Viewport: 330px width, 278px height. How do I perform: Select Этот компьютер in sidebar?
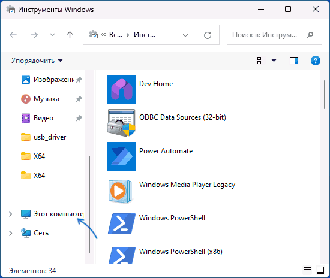pos(59,214)
